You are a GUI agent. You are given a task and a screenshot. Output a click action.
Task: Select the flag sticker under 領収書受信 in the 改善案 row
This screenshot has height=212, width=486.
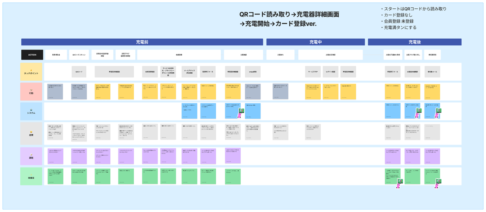tap(438, 184)
